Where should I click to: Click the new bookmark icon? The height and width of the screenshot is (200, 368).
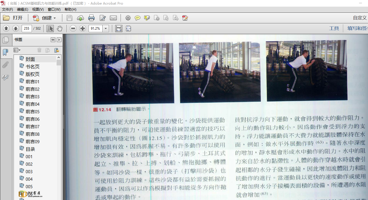point(48,50)
